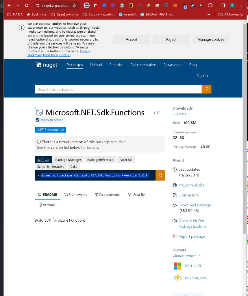Open the Project website link
This screenshot has width=248, height=296.
[x=191, y=185]
